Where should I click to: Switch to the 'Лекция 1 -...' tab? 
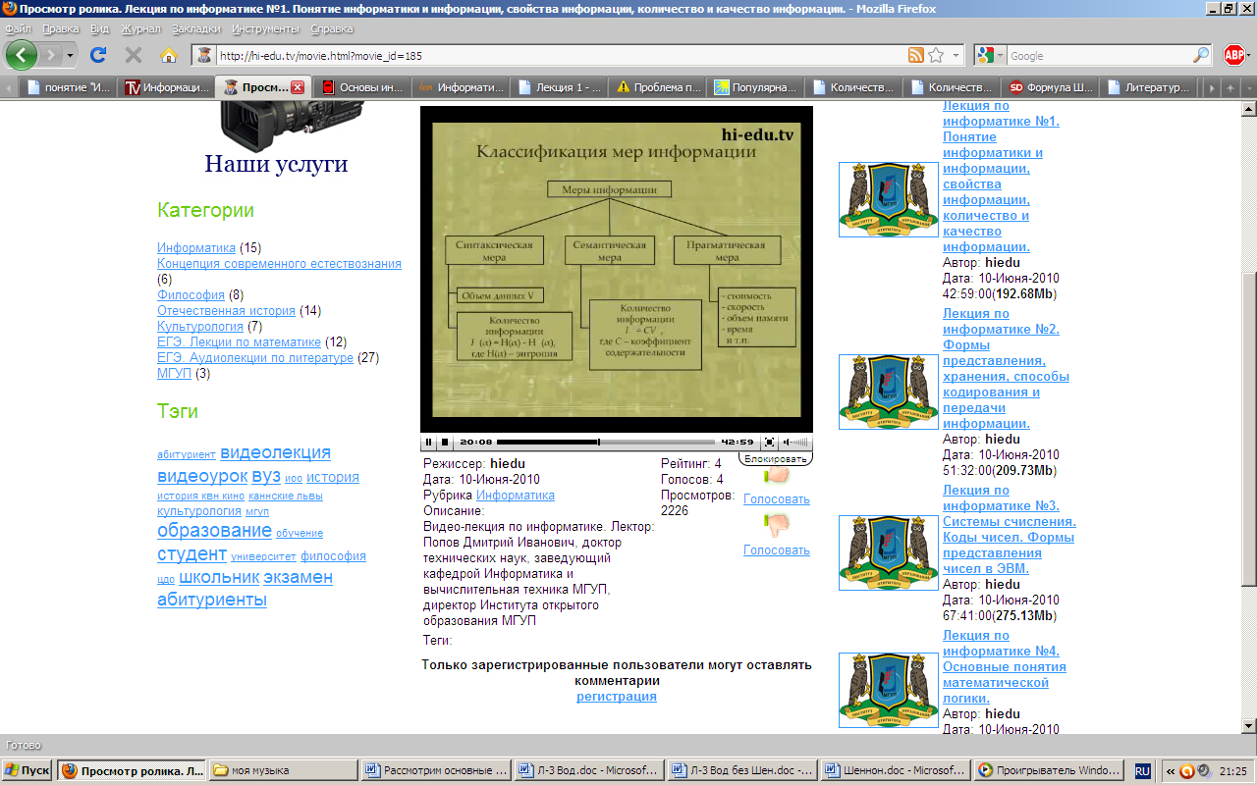pos(559,87)
